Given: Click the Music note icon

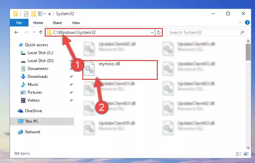Looking at the screenshot, I should pos(23,84).
